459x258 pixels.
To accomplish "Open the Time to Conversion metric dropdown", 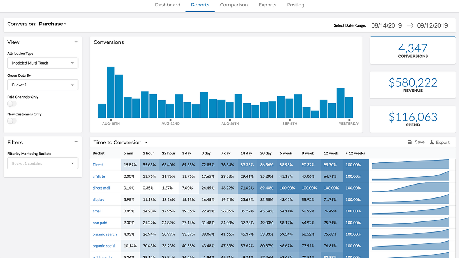I will (146, 142).
